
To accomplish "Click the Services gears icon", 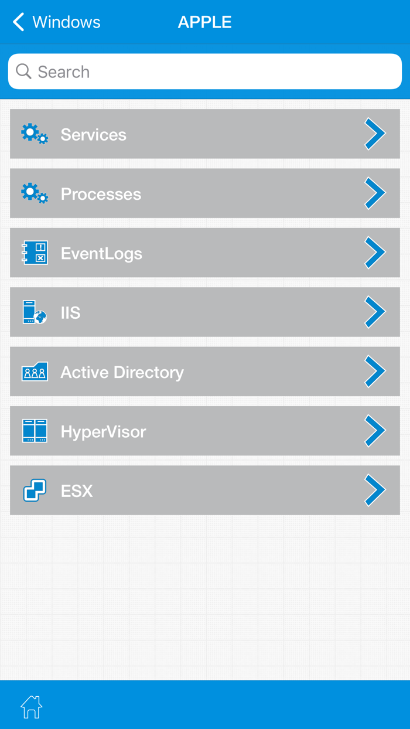I will (34, 134).
